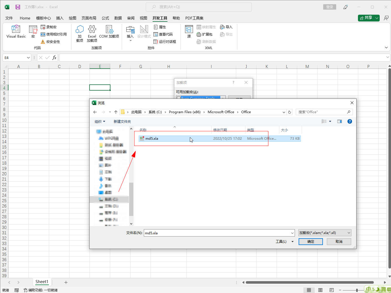Sort by Size (大小) column header

pos(290,130)
